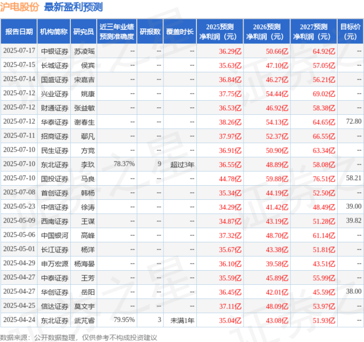This screenshot has width=364, height=342.
Task: Click the 58.21 target price
Action: [x=353, y=178]
